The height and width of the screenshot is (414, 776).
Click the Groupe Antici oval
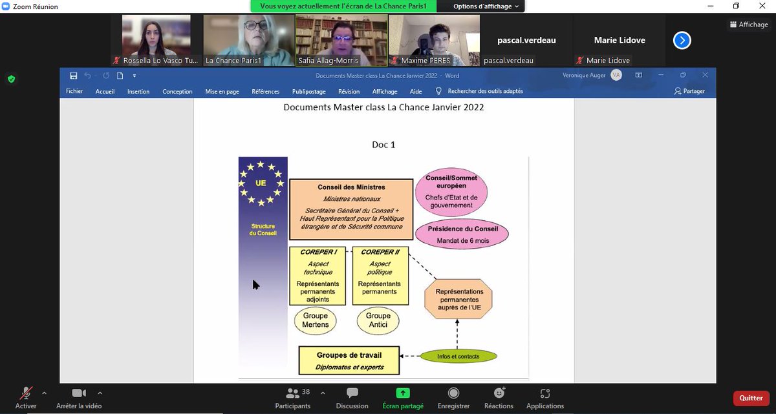pos(378,320)
